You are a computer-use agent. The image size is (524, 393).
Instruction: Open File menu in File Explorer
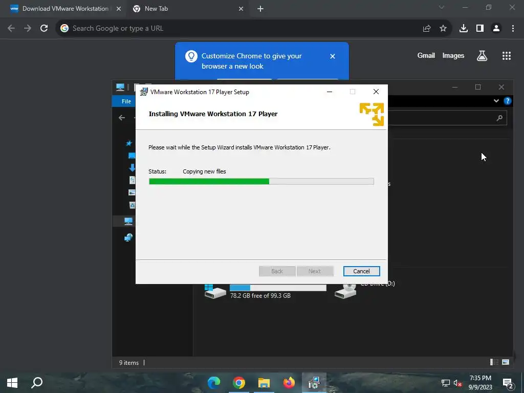(x=126, y=101)
